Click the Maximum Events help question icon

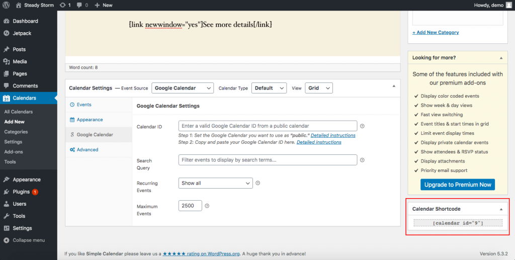(x=207, y=206)
